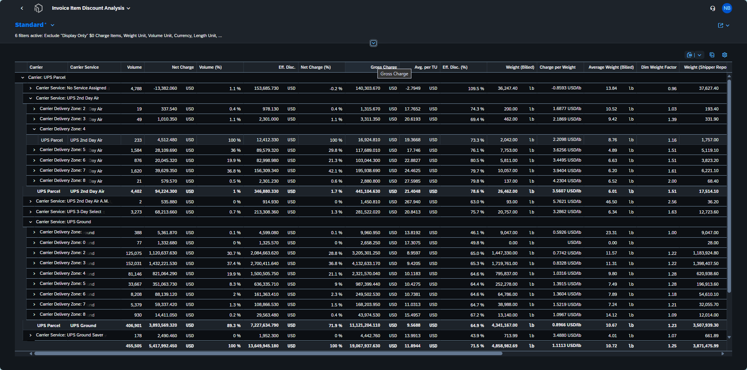Expand Ground Zone 3 row with volume 152,031

point(34,263)
